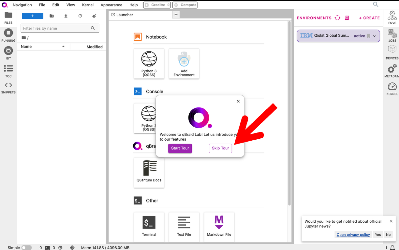The width and height of the screenshot is (399, 250).
Task: Select the Launcher tab
Action: [140, 15]
